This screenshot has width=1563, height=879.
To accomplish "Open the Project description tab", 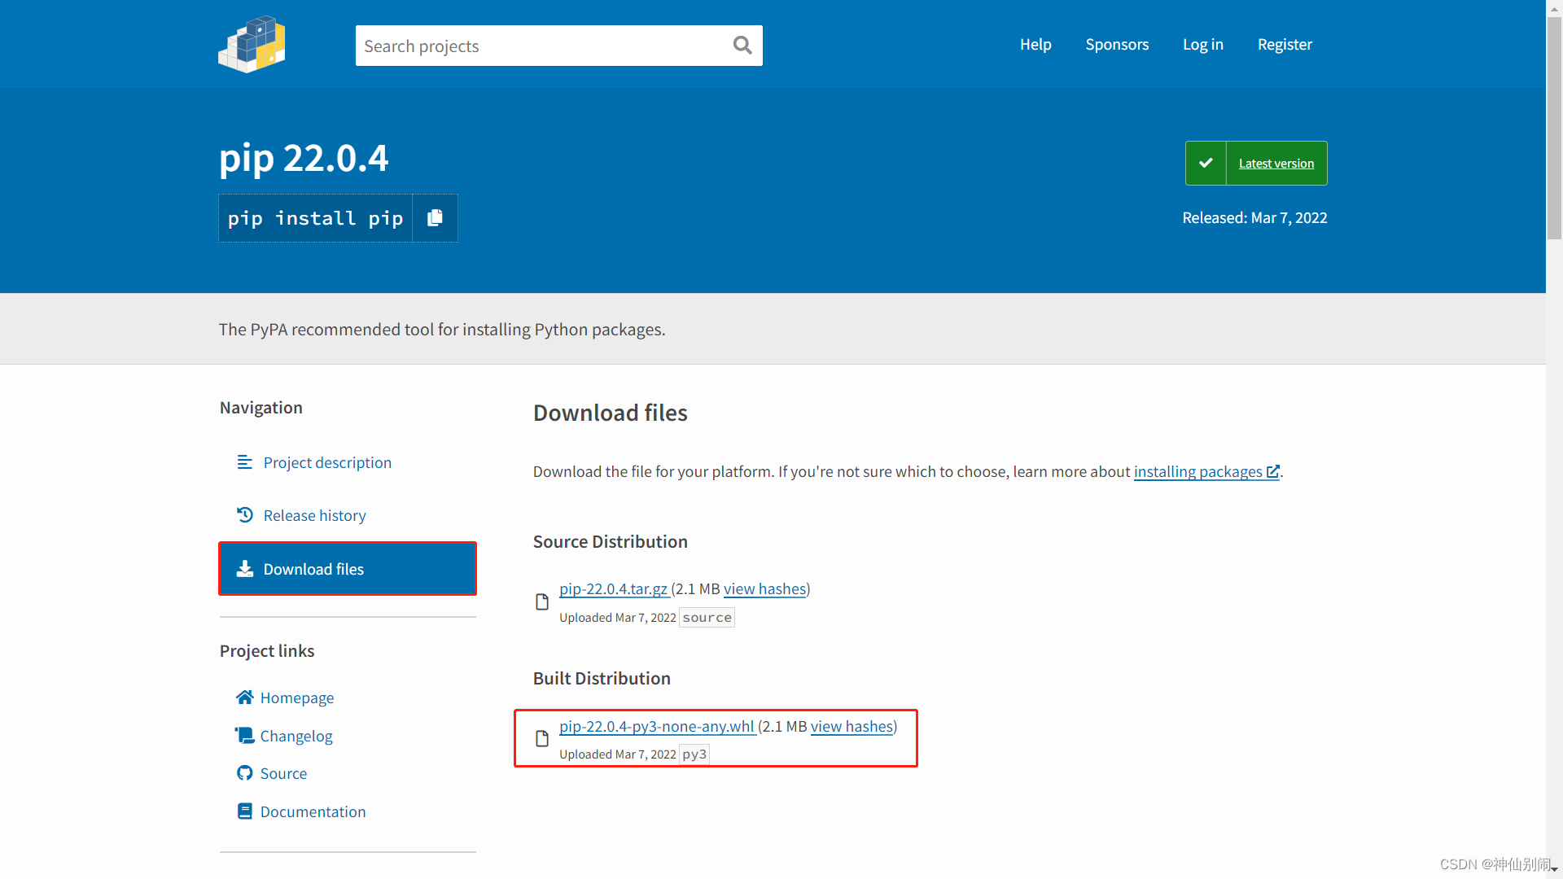I will pyautogui.click(x=326, y=462).
